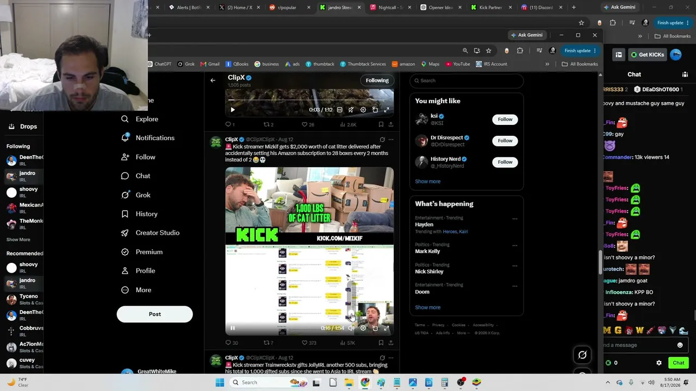
Task: Open Explore in the X sidebar
Action: click(x=140, y=119)
